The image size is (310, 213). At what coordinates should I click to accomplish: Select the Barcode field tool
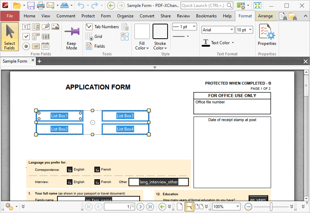tap(46, 37)
